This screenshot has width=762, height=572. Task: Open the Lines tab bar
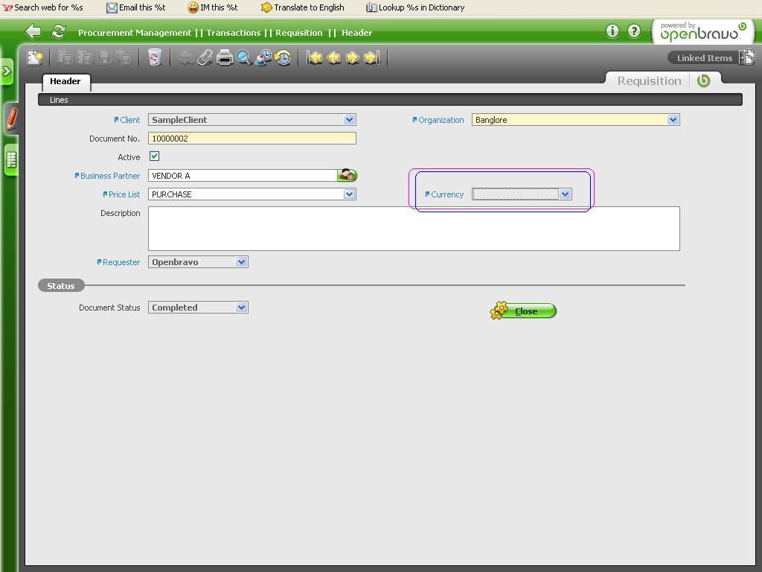pyautogui.click(x=59, y=100)
